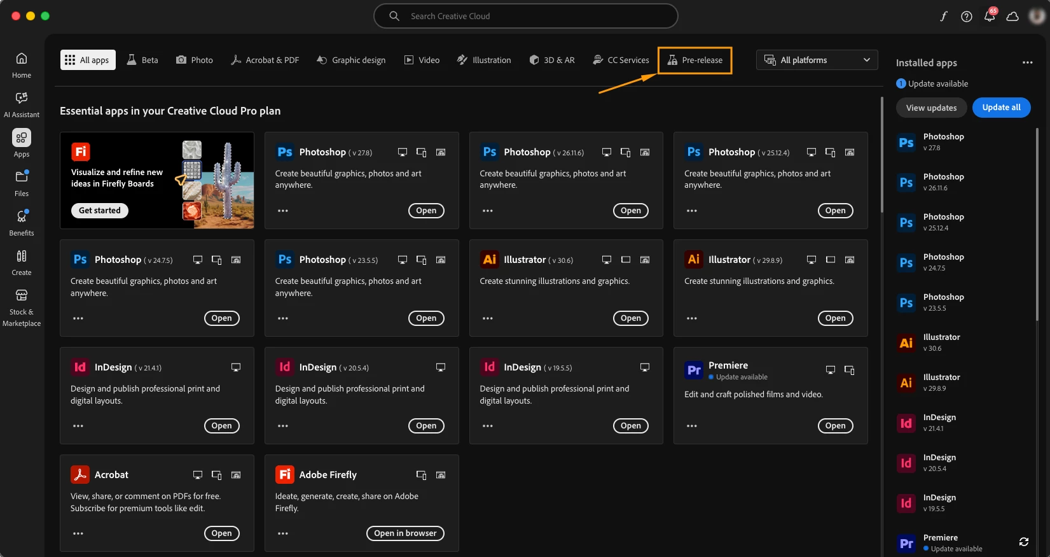Open more options on Acrobat card
The height and width of the screenshot is (557, 1050).
coord(78,533)
